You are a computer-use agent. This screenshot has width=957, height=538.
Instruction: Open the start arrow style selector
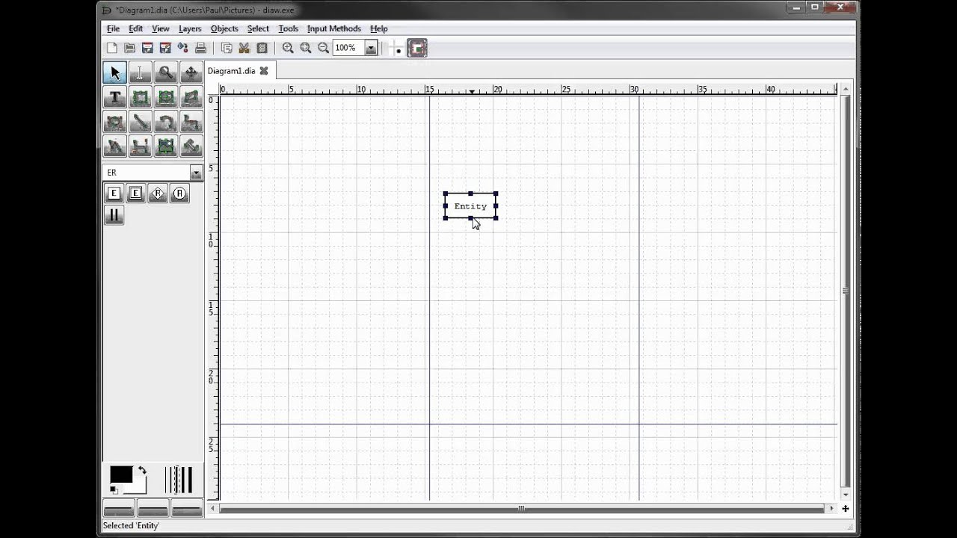coord(119,510)
